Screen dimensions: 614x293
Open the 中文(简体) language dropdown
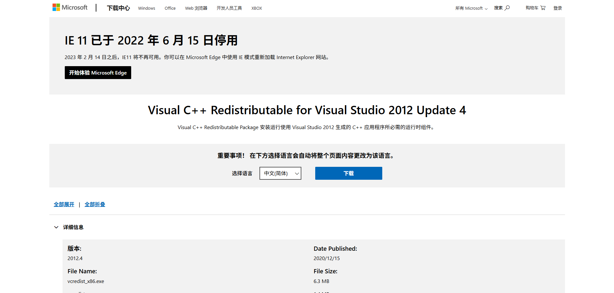[x=280, y=173]
